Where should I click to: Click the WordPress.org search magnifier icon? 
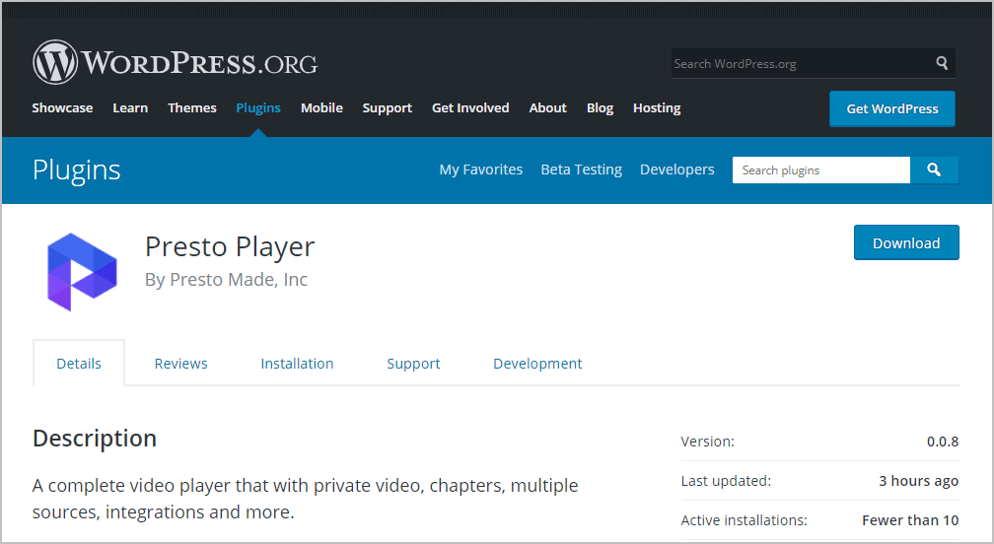click(942, 63)
